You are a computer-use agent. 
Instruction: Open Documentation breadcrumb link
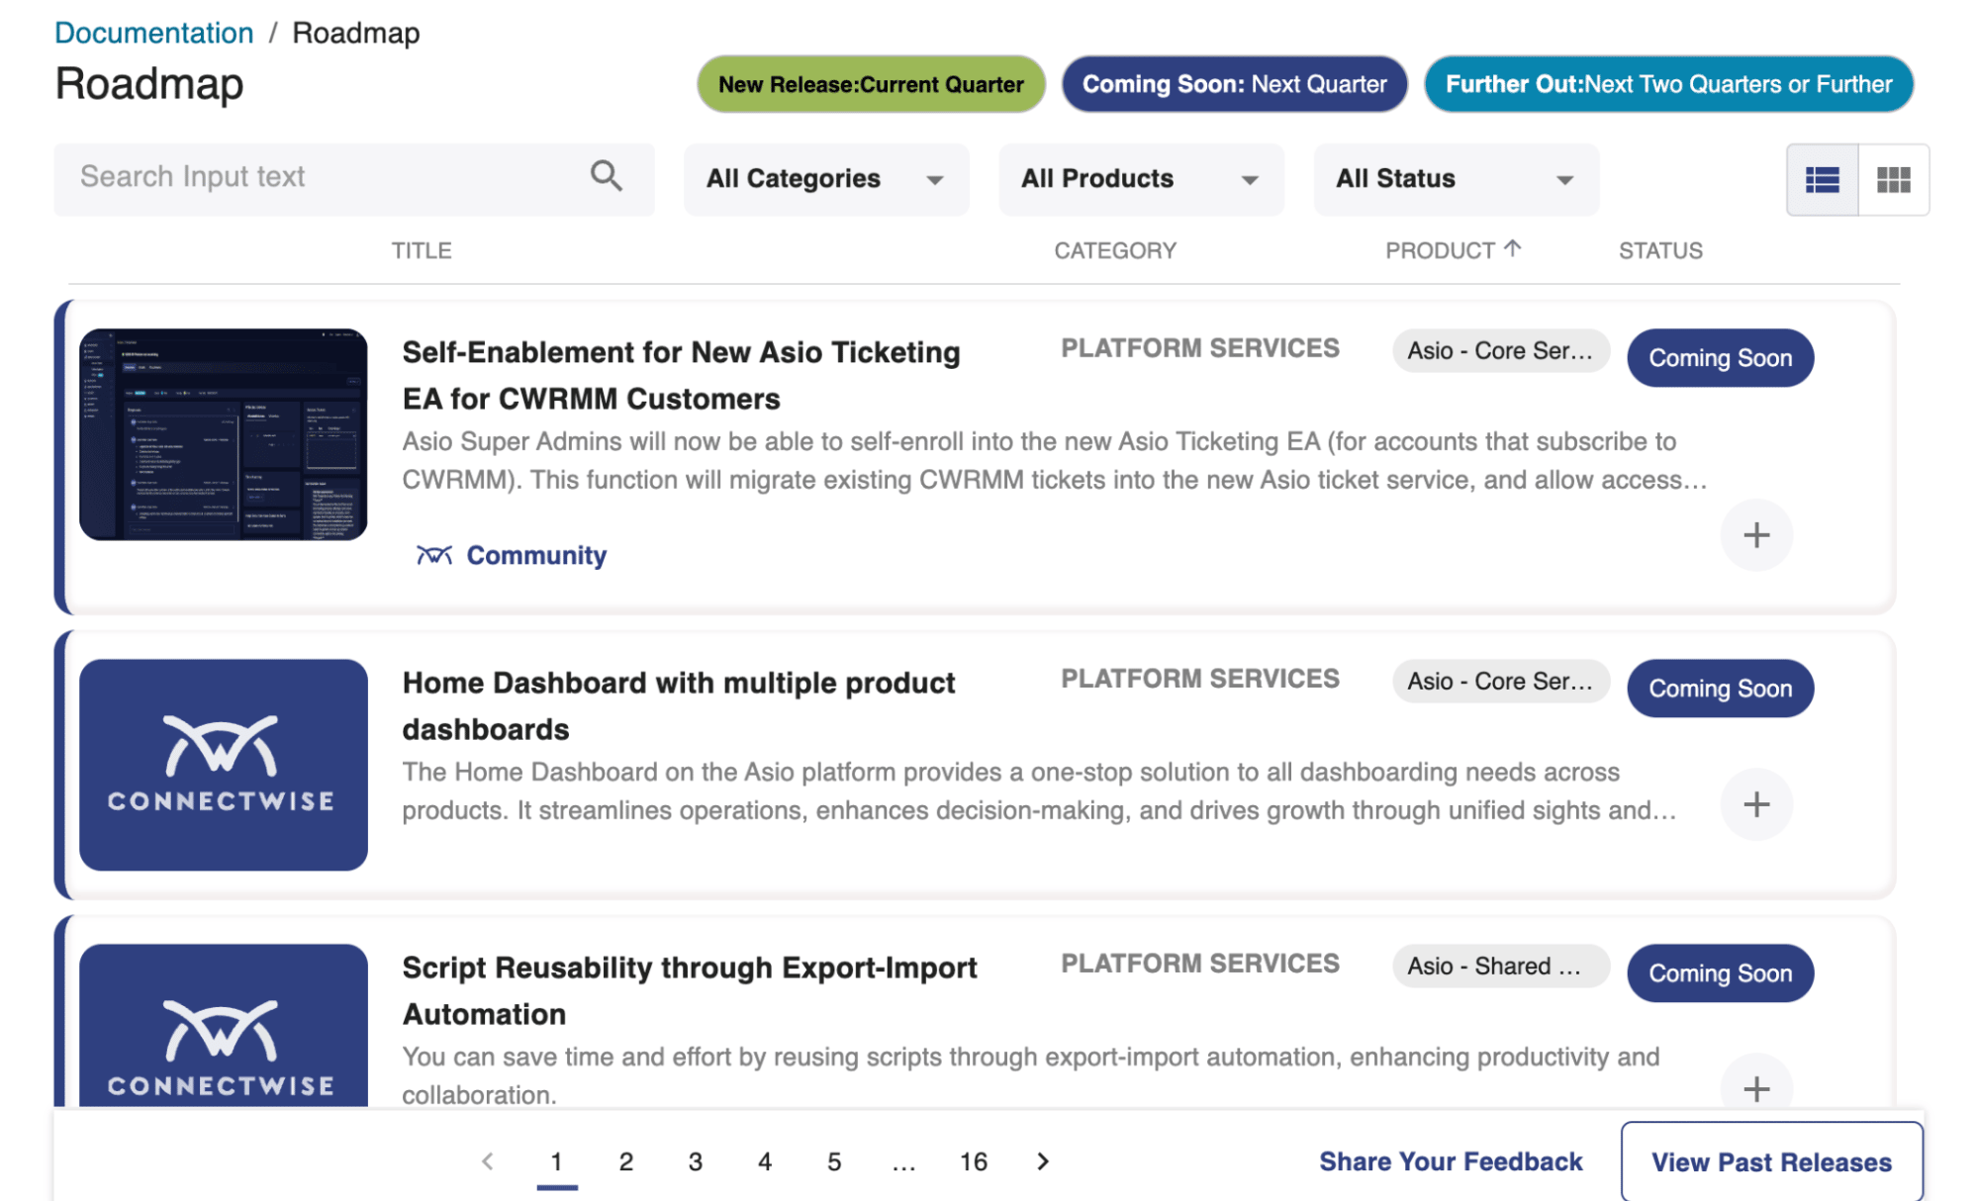(154, 33)
